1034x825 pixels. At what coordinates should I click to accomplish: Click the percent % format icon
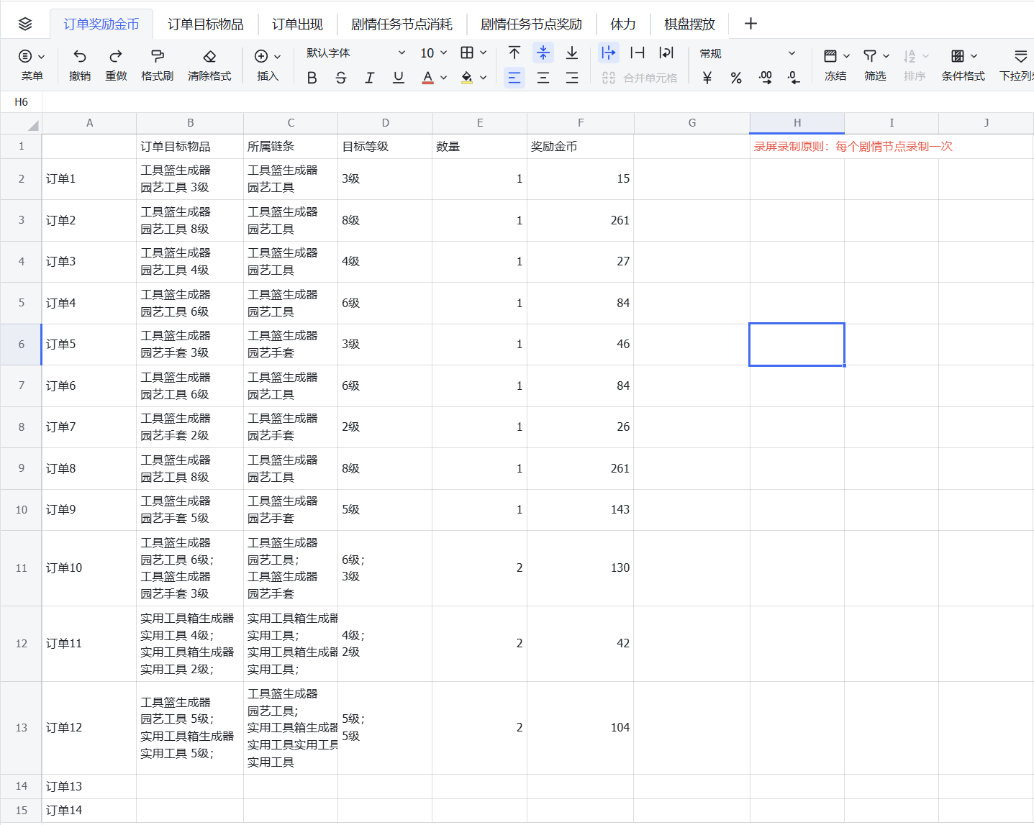[736, 78]
